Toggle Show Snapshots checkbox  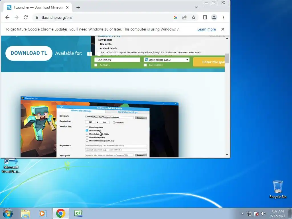coord(87,127)
